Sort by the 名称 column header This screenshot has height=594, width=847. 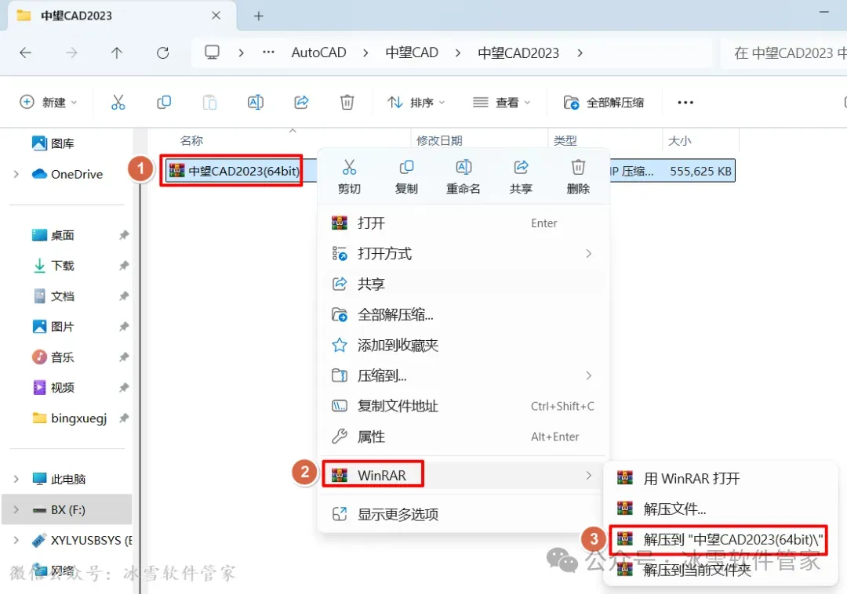tap(191, 140)
